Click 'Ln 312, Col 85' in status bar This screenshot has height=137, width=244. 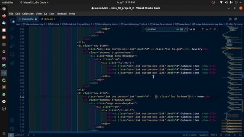pyautogui.click(x=190, y=135)
